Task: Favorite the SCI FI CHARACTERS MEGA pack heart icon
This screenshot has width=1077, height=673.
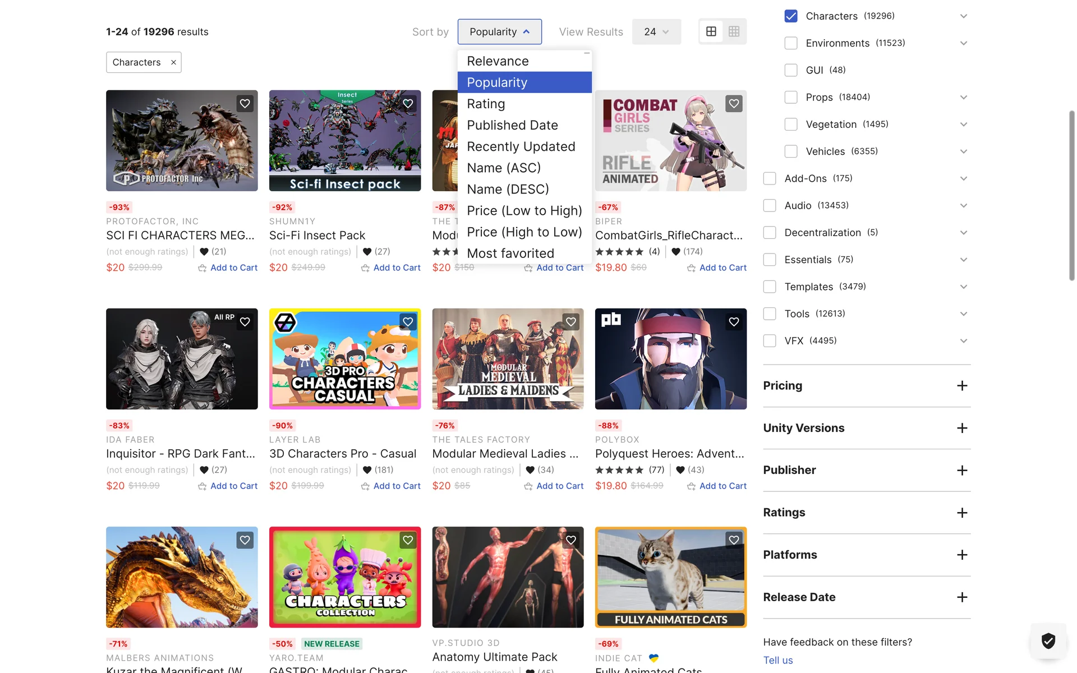Action: point(245,104)
